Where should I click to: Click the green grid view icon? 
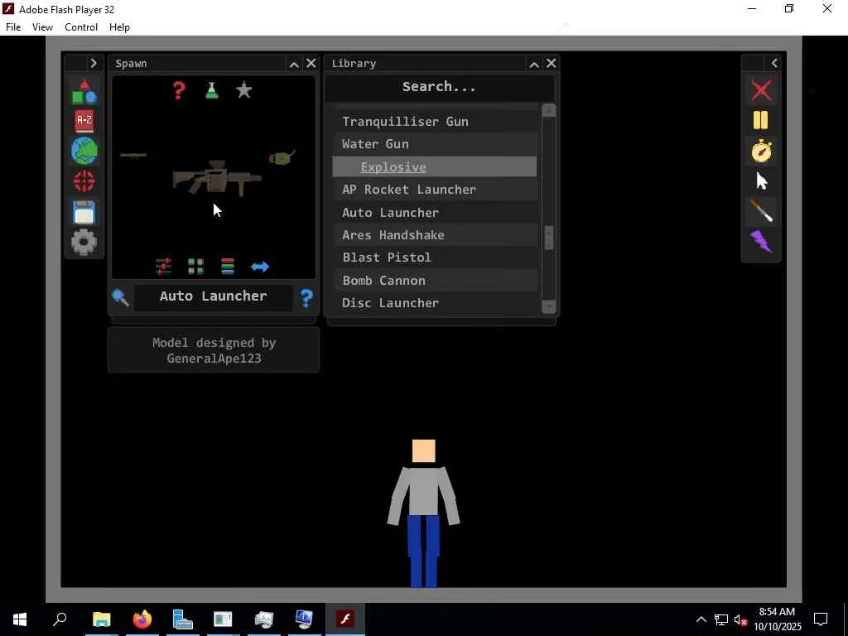click(x=195, y=266)
